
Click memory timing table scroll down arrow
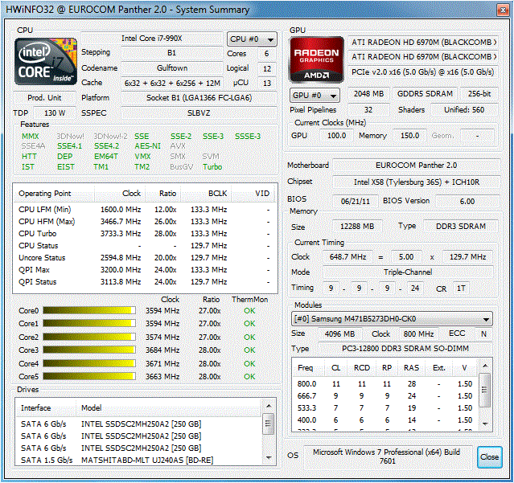pos(485,424)
